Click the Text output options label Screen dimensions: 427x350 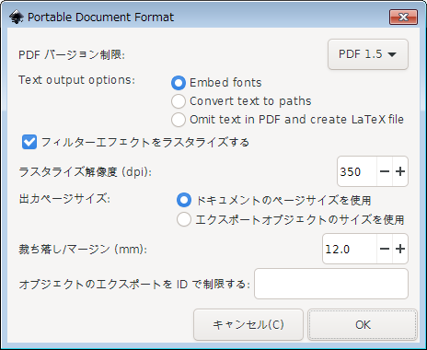[76, 80]
